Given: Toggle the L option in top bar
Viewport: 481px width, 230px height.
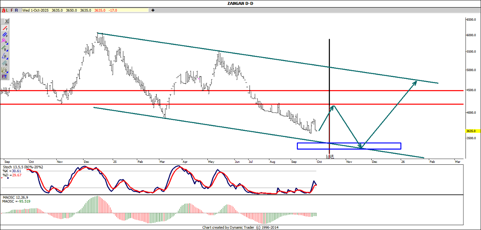Looking at the screenshot, I should [x=8, y=11].
